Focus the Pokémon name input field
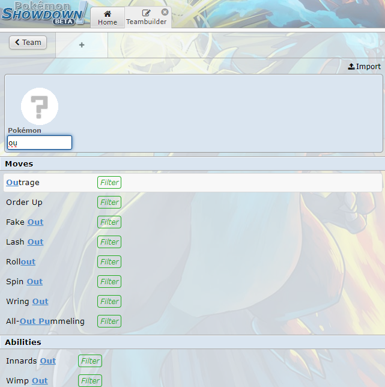This screenshot has width=385, height=387. pyautogui.click(x=40, y=142)
